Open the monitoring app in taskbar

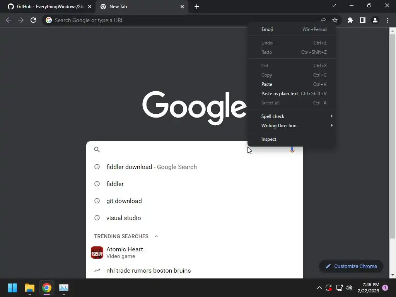coord(64,288)
